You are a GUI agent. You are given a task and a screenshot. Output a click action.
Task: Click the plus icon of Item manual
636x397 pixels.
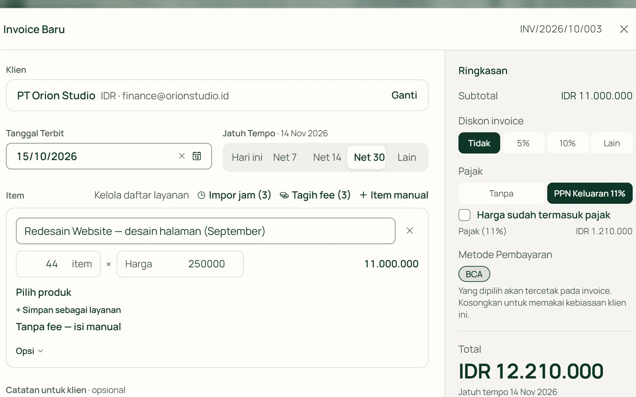363,195
